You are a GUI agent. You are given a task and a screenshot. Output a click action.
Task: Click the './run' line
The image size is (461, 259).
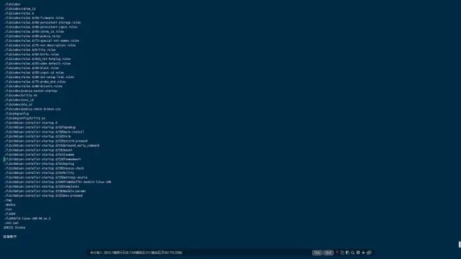point(8,209)
